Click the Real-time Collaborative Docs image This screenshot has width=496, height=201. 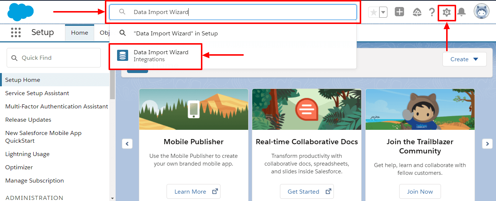pyautogui.click(x=307, y=110)
